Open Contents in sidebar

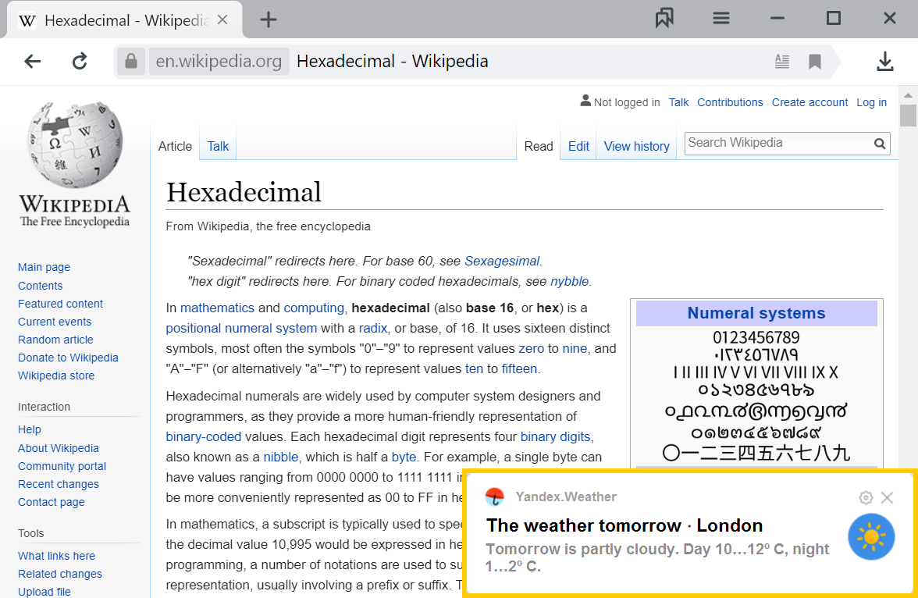(40, 286)
